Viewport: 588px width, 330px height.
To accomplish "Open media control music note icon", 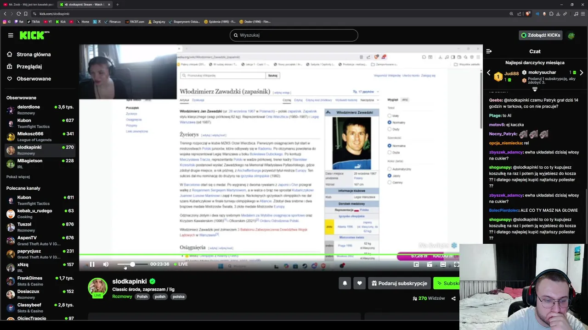I will (576, 14).
